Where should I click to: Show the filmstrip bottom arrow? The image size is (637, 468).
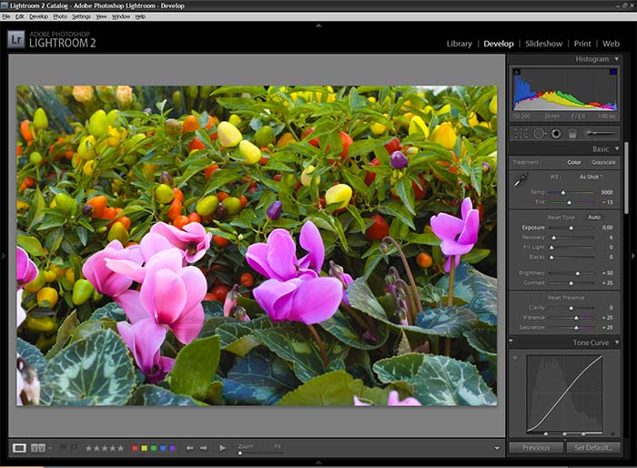pos(318,463)
